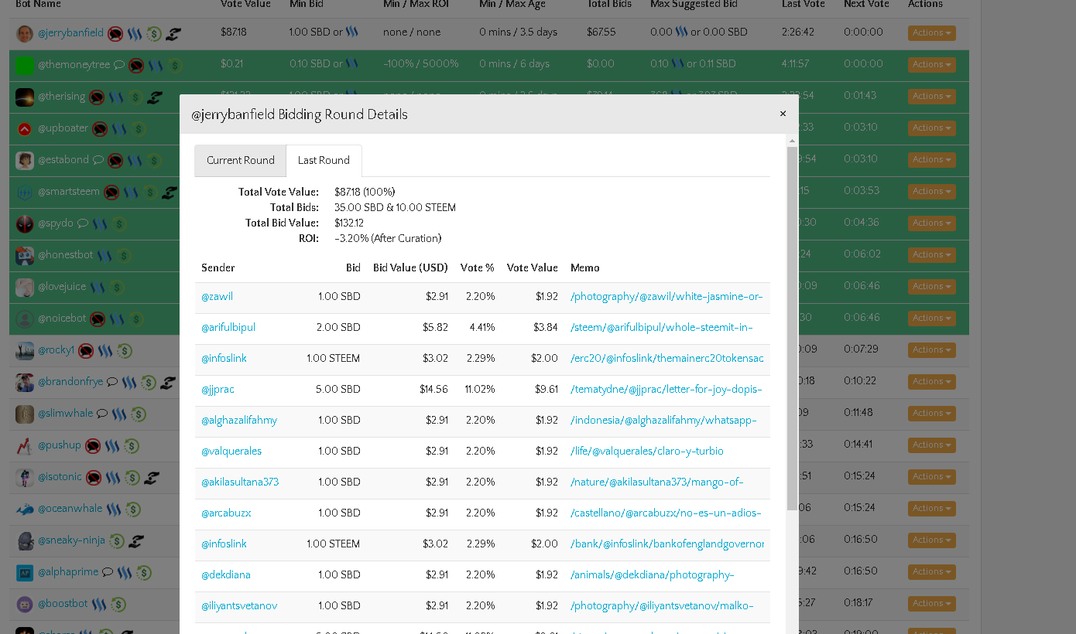Open the Actions dropdown in the @smartsteem row
This screenshot has width=1076, height=634.
point(931,192)
